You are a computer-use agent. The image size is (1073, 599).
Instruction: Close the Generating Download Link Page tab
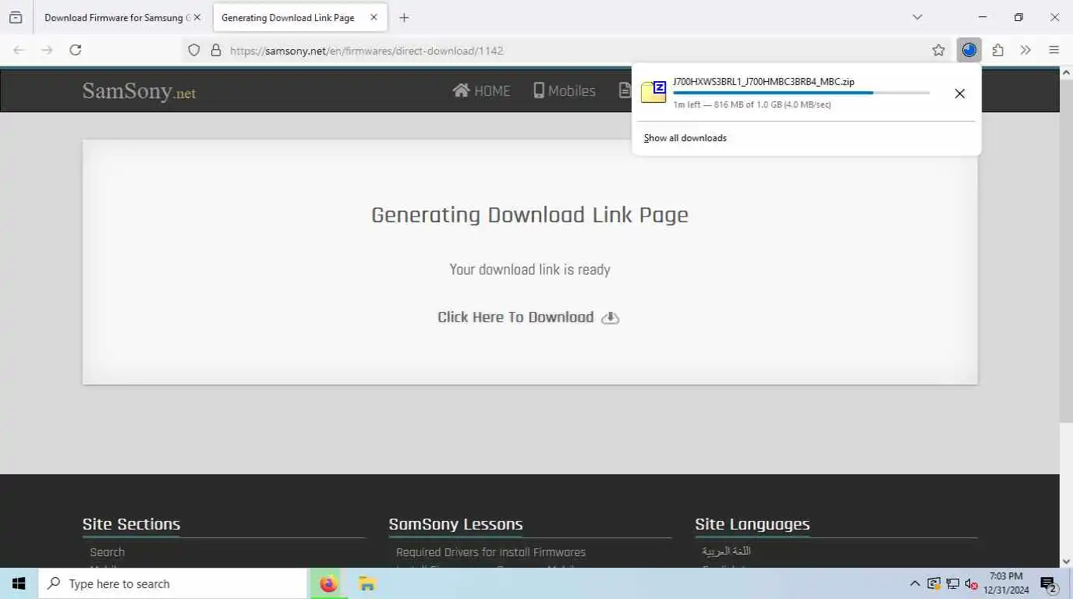374,17
